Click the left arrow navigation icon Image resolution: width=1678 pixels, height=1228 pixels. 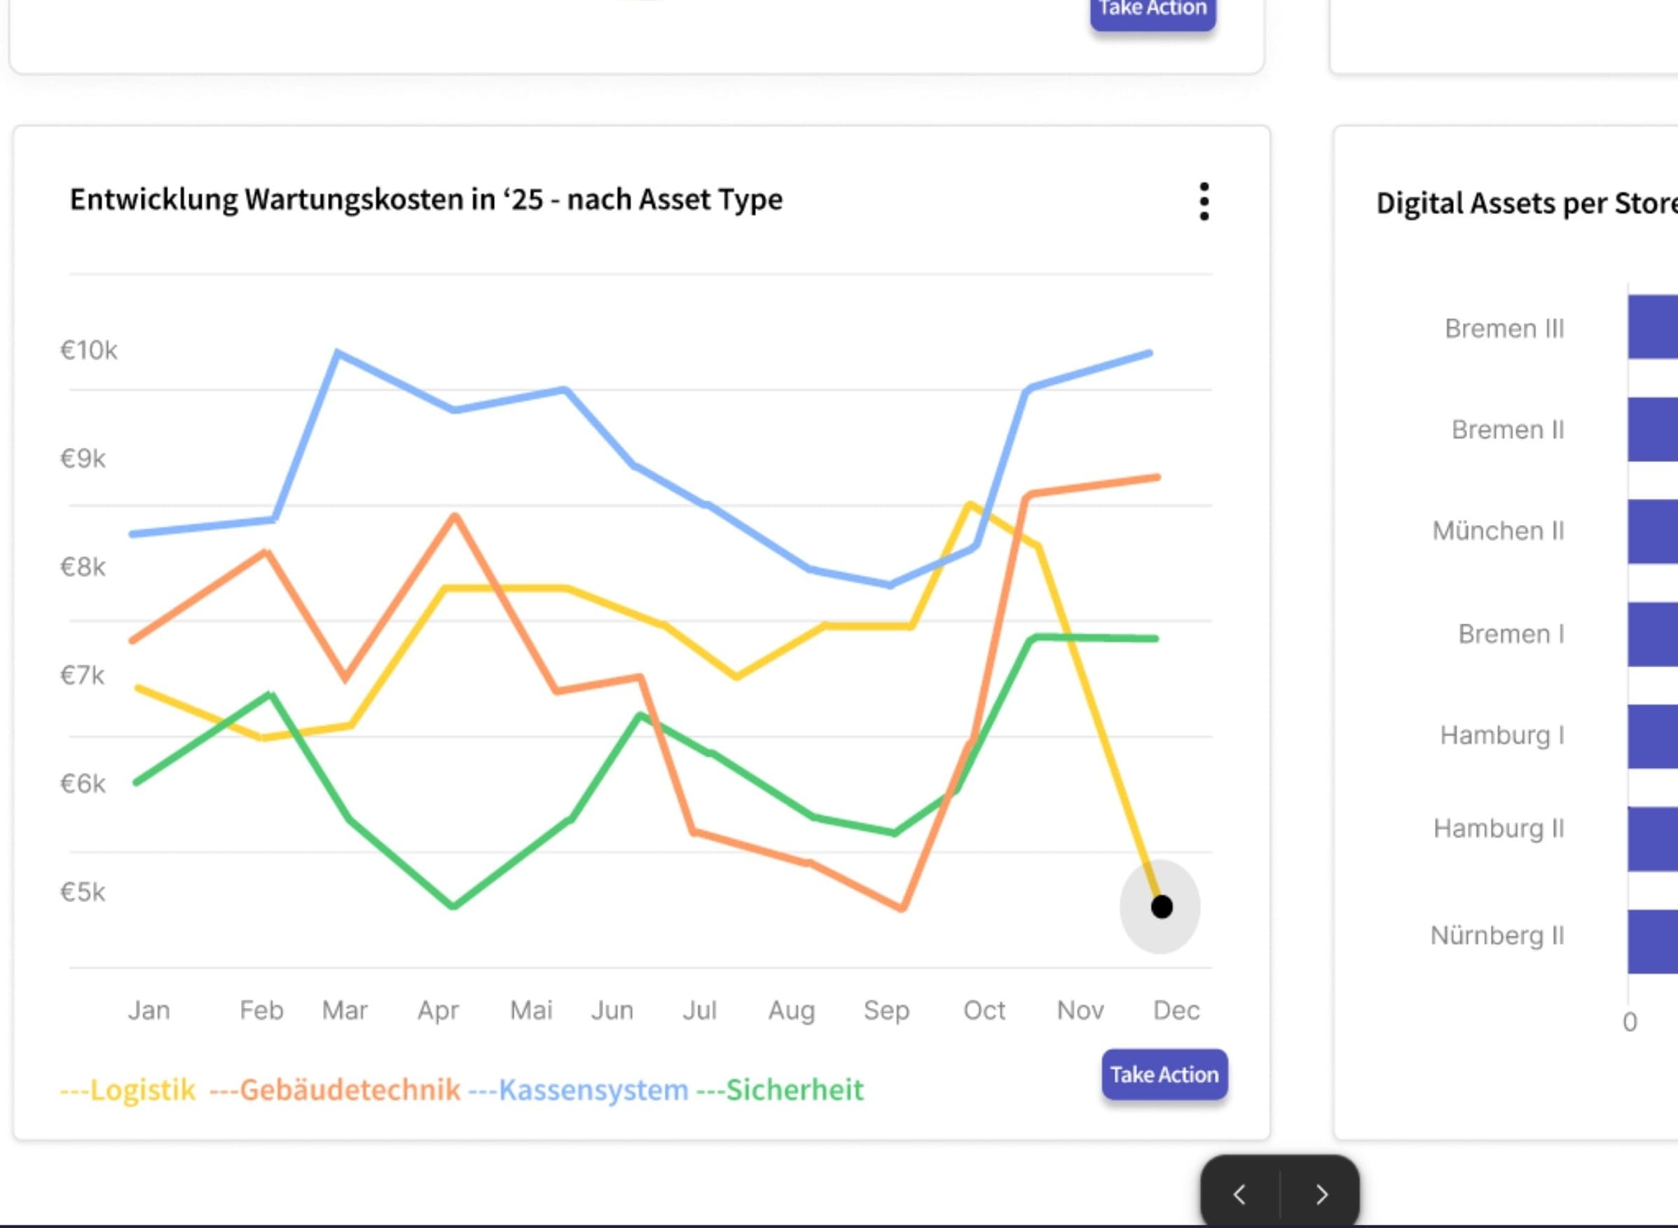tap(1239, 1195)
